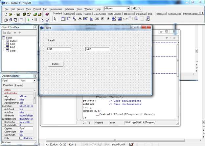
Task: Click the Open Project toolbar icon
Action: pos(29,14)
